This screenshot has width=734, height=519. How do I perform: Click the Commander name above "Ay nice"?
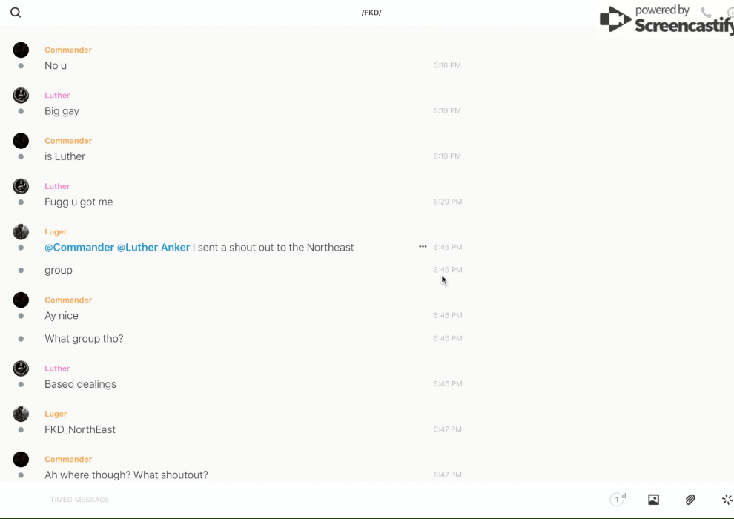[68, 300]
